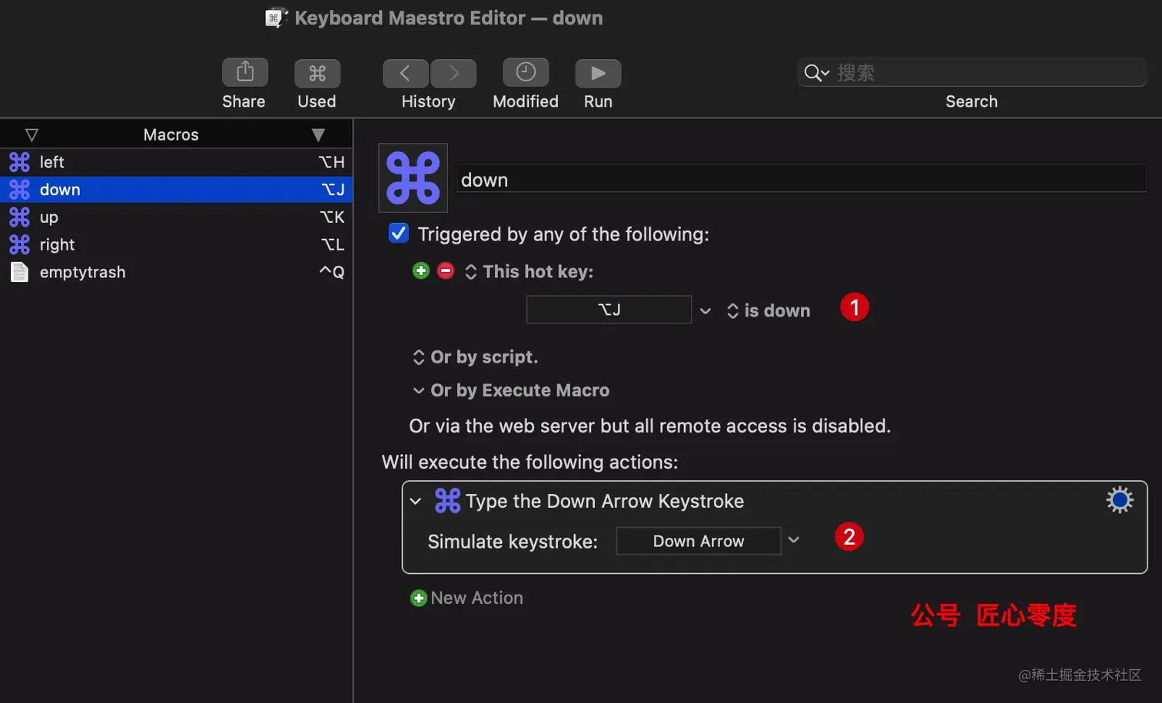Click the search magnifier icon
1162x703 pixels.
(x=816, y=73)
